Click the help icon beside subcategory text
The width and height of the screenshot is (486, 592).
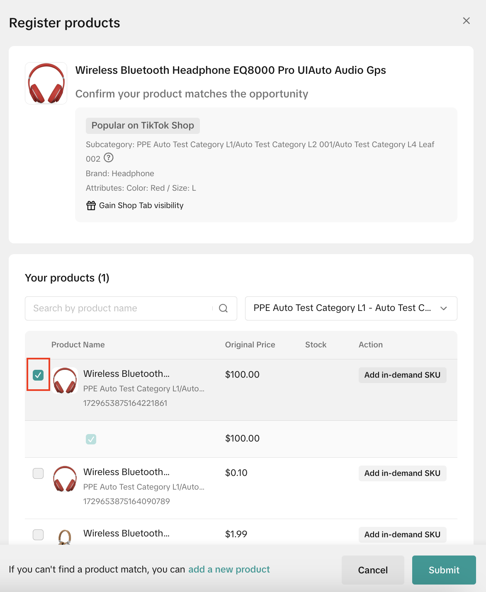tap(108, 158)
